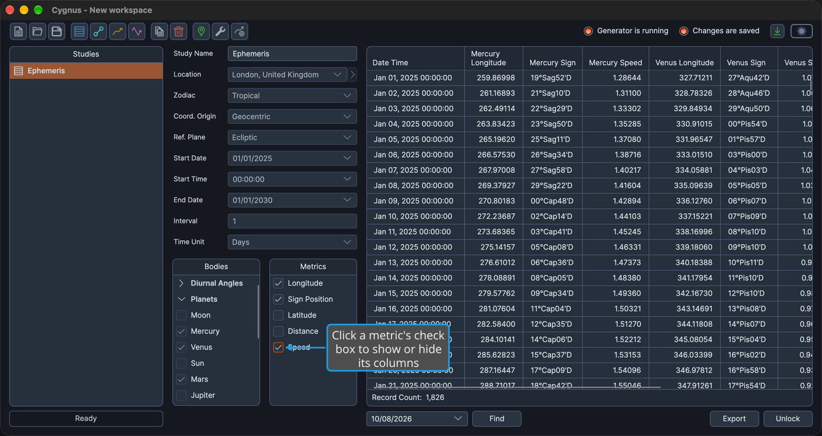Click Mercury Sign cell 00°Cap48'D

point(552,201)
